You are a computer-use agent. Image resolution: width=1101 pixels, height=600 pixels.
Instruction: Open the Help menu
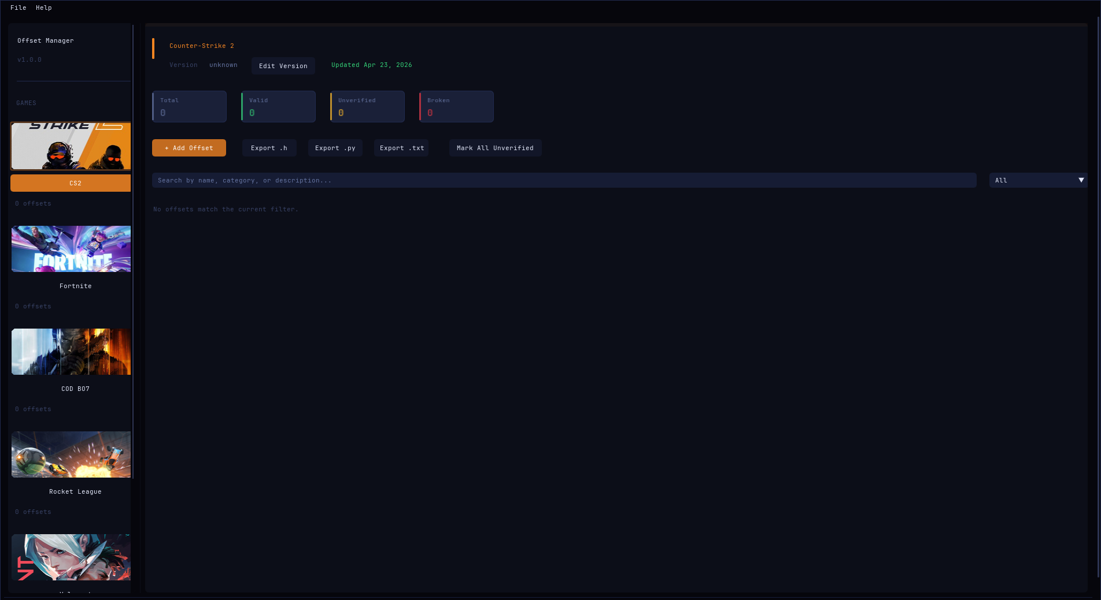tap(43, 8)
